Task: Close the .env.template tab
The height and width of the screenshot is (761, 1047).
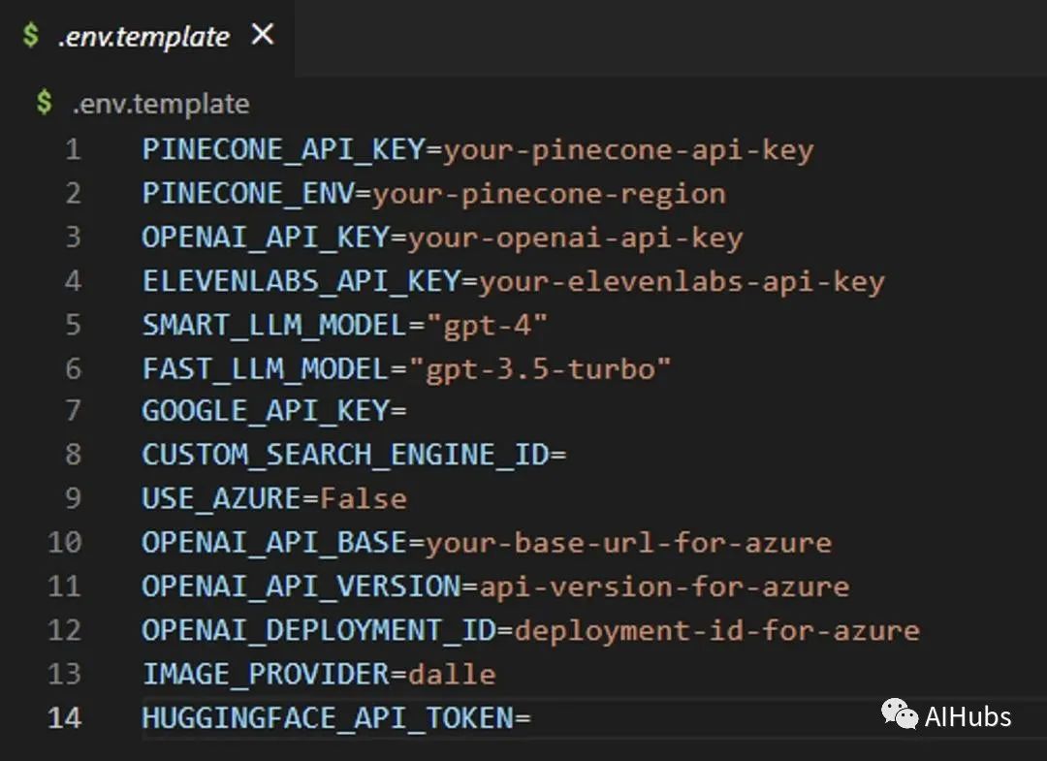Action: click(263, 36)
